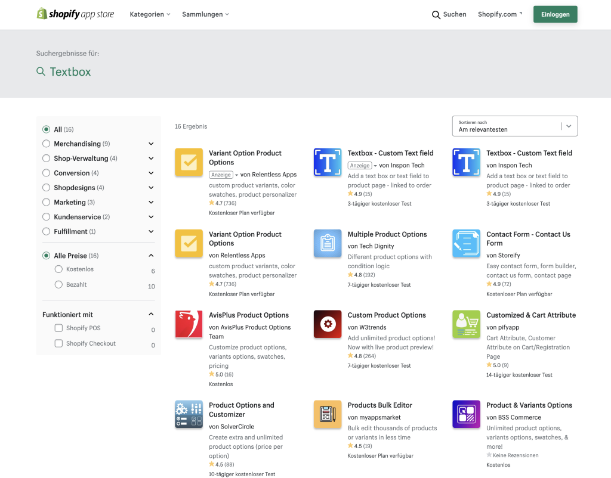Screen dimensions: 611x478
Task: Click the Einloggen button
Action: pyautogui.click(x=555, y=14)
